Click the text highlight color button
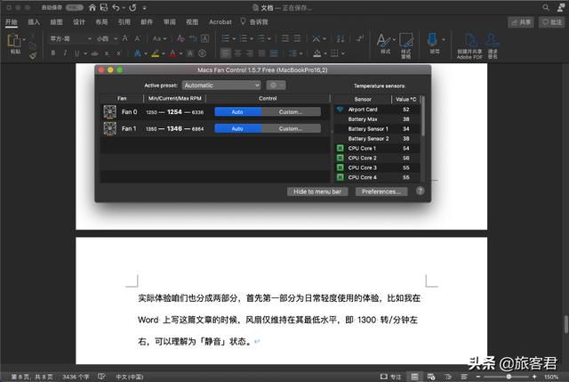569x382 pixels. point(156,53)
